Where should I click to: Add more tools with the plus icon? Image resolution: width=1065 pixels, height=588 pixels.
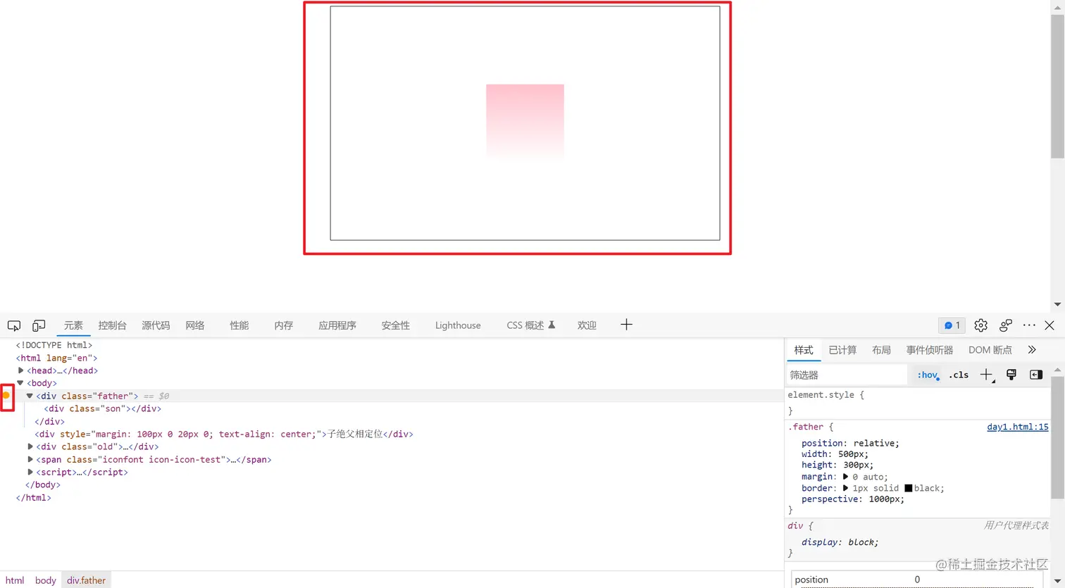[x=626, y=325]
